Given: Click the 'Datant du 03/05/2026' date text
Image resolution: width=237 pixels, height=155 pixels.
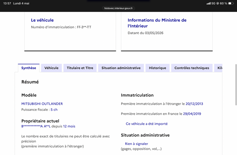Looking at the screenshot, I should [145, 33].
